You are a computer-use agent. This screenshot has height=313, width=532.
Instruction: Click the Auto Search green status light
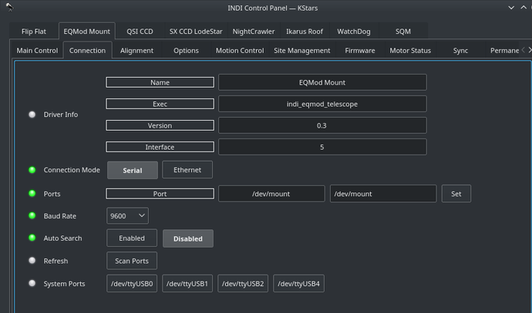tap(32, 238)
